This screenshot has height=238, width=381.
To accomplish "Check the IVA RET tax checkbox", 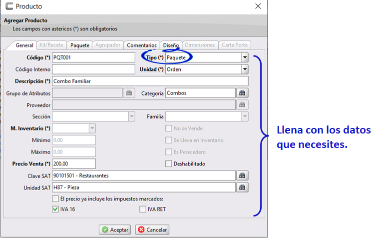I will click(x=143, y=209).
